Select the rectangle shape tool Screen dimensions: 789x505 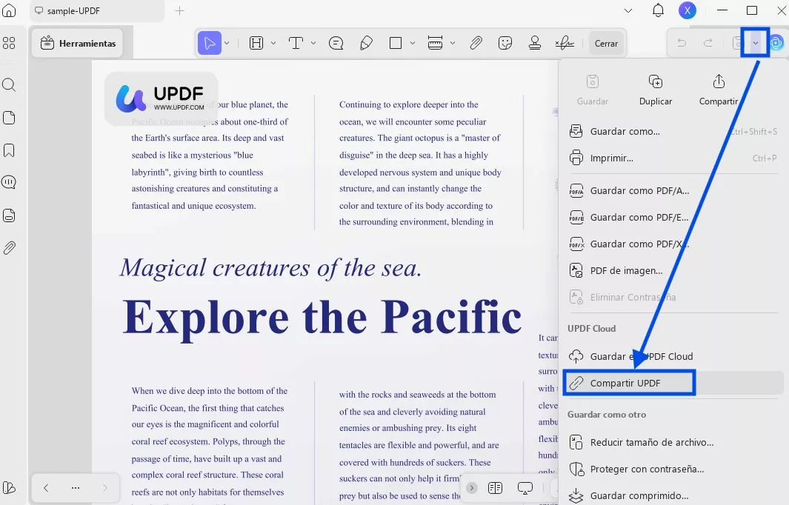coord(396,43)
